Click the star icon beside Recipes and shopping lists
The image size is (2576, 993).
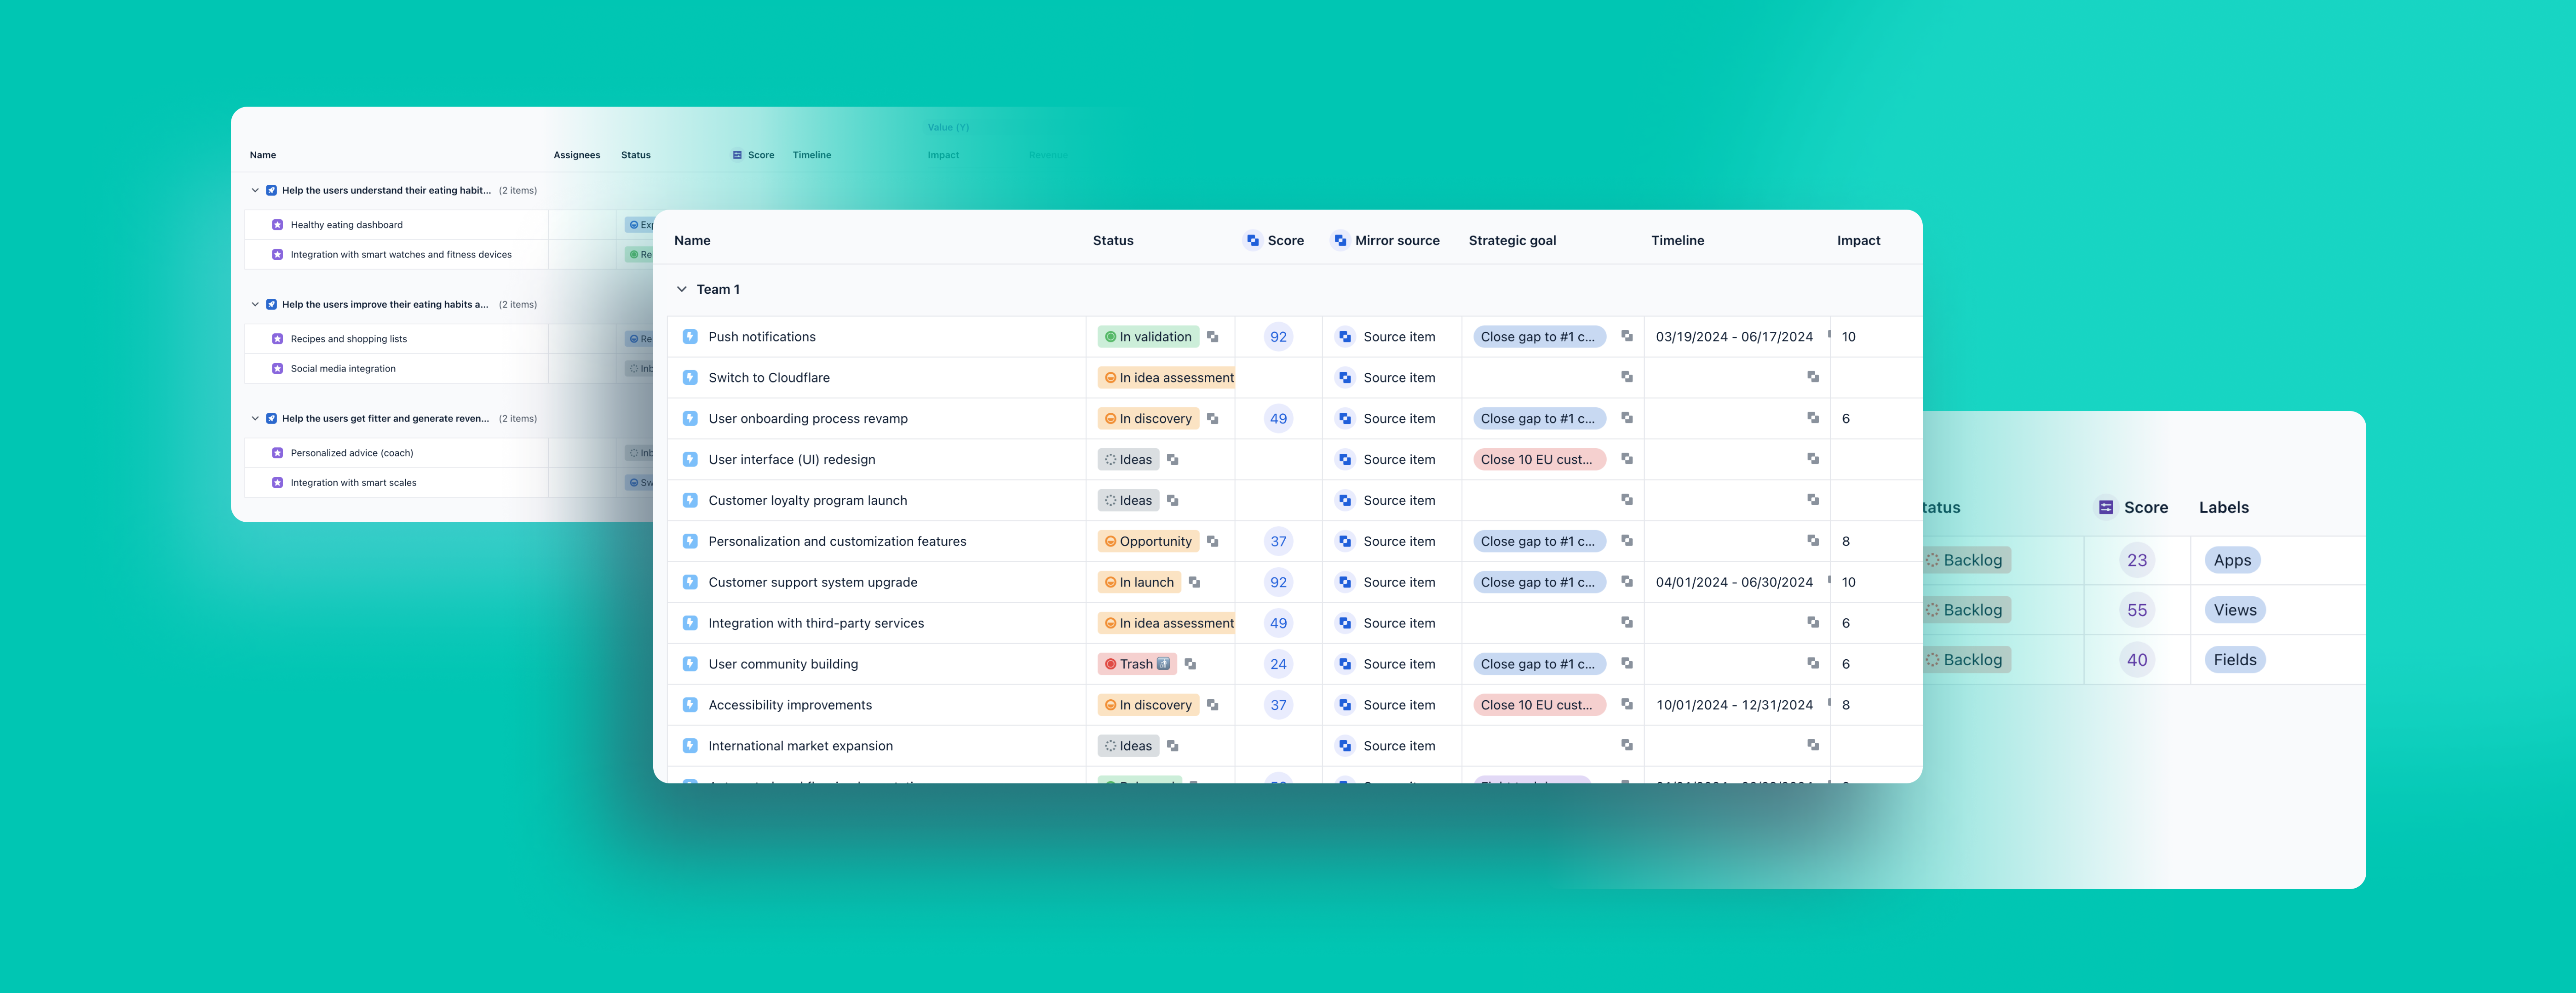click(278, 340)
